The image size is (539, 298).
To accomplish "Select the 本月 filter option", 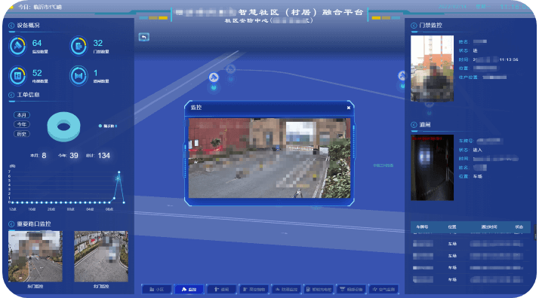I will pyautogui.click(x=22, y=115).
